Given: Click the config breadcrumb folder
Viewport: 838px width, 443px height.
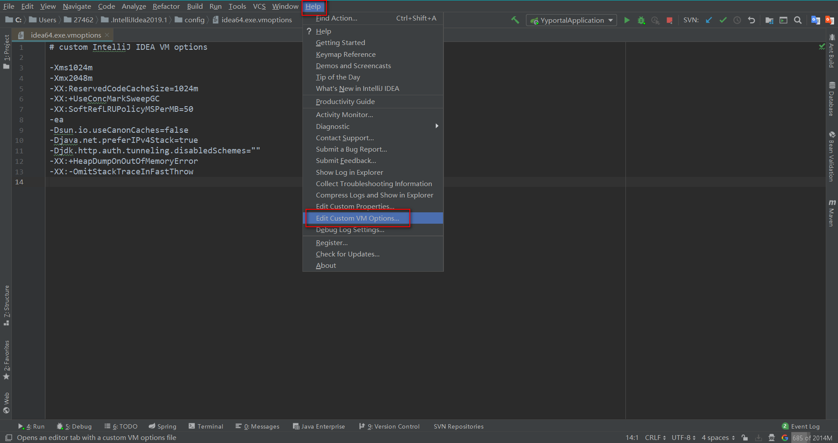Looking at the screenshot, I should [x=190, y=20].
